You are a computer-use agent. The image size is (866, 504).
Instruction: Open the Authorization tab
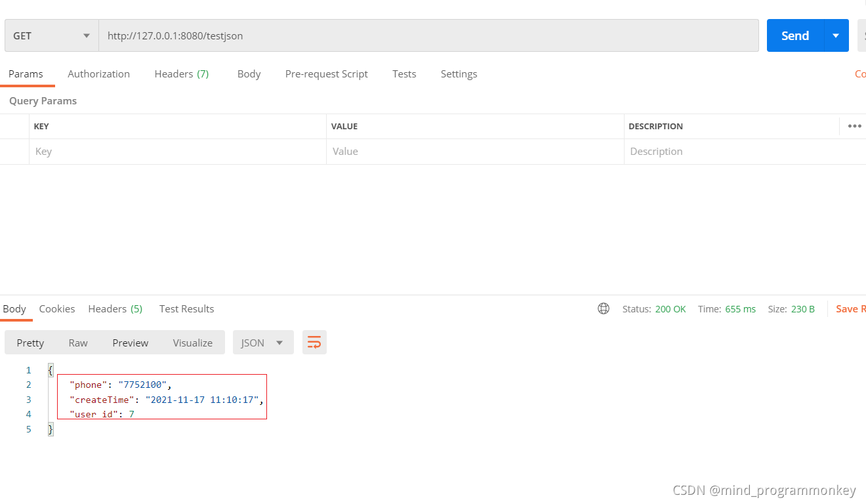coord(98,74)
